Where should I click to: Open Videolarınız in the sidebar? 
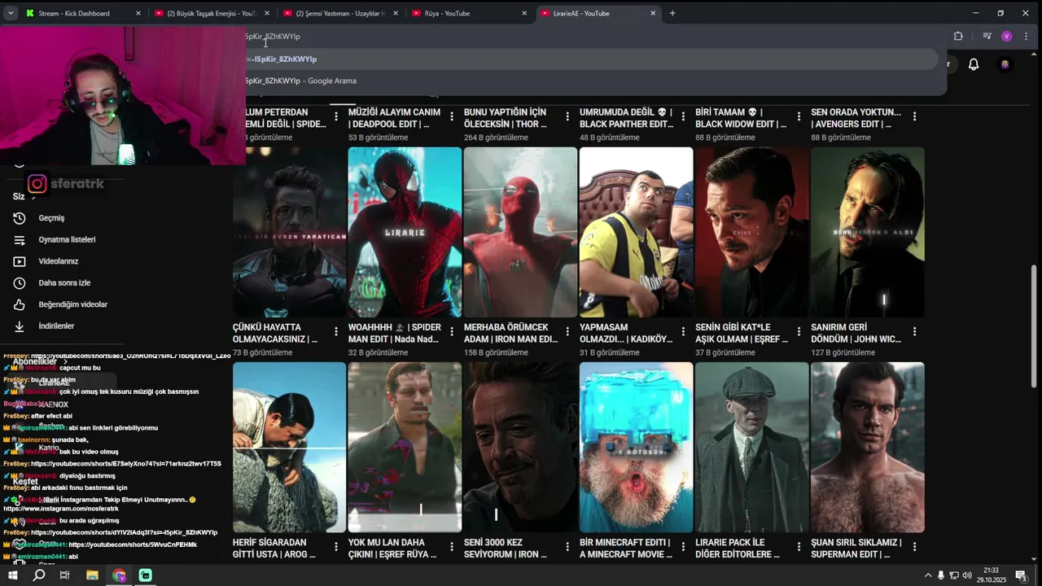tap(58, 261)
